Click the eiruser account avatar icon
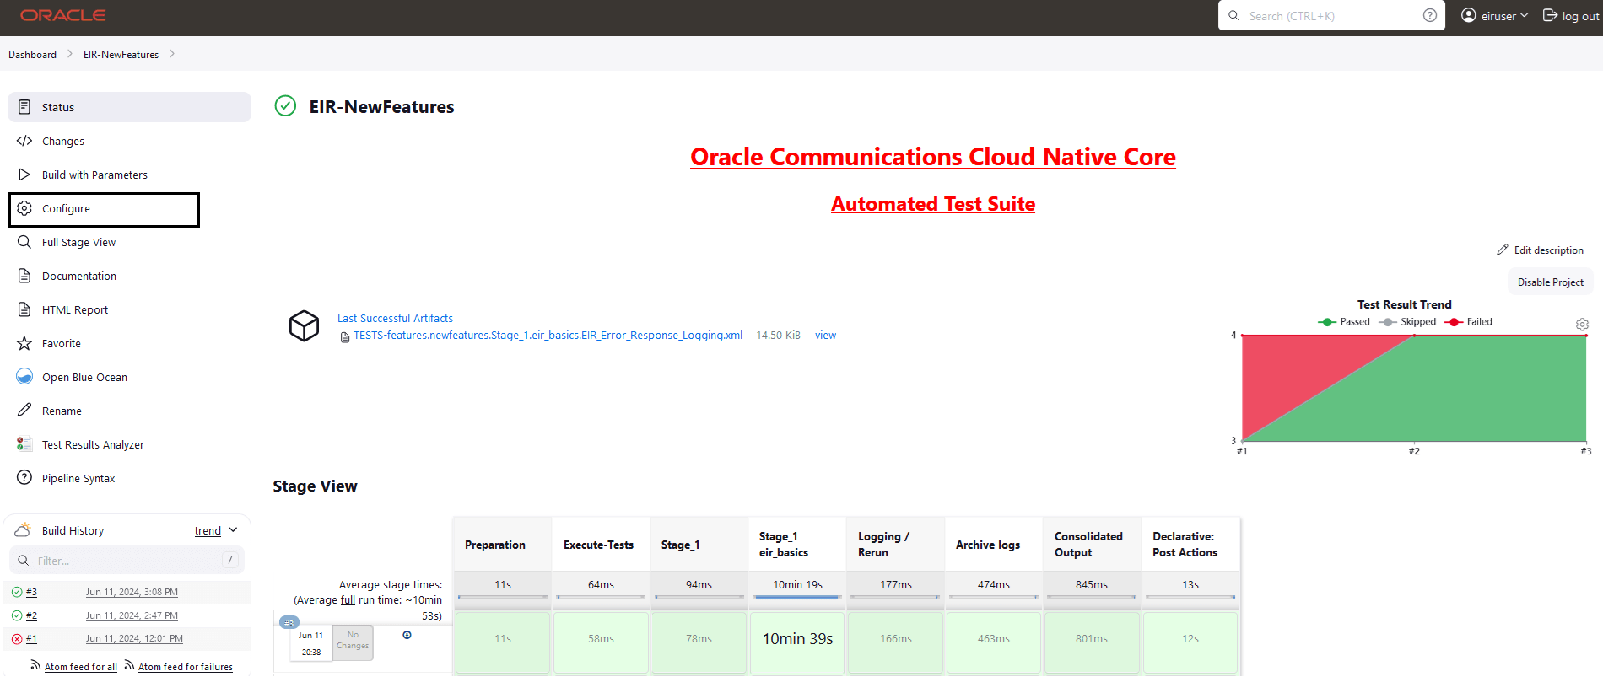 (x=1469, y=15)
